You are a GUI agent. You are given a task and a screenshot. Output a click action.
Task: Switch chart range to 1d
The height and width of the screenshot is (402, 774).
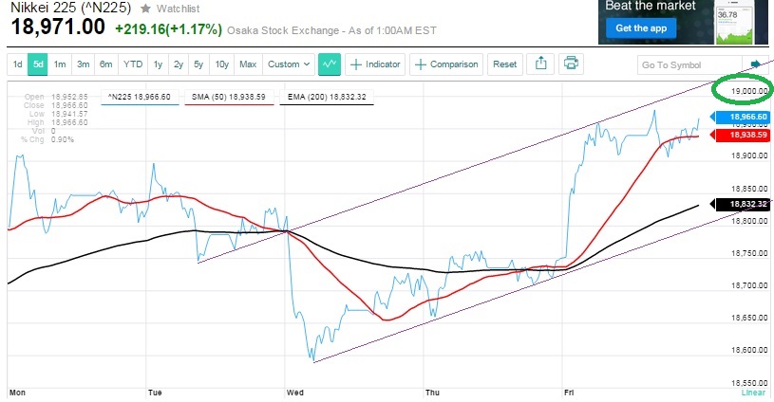(x=17, y=64)
